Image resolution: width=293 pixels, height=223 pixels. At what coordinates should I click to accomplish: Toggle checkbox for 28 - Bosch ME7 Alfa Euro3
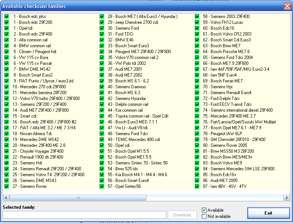pyautogui.click(x=102, y=16)
